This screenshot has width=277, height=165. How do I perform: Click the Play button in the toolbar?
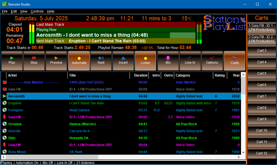12,61
